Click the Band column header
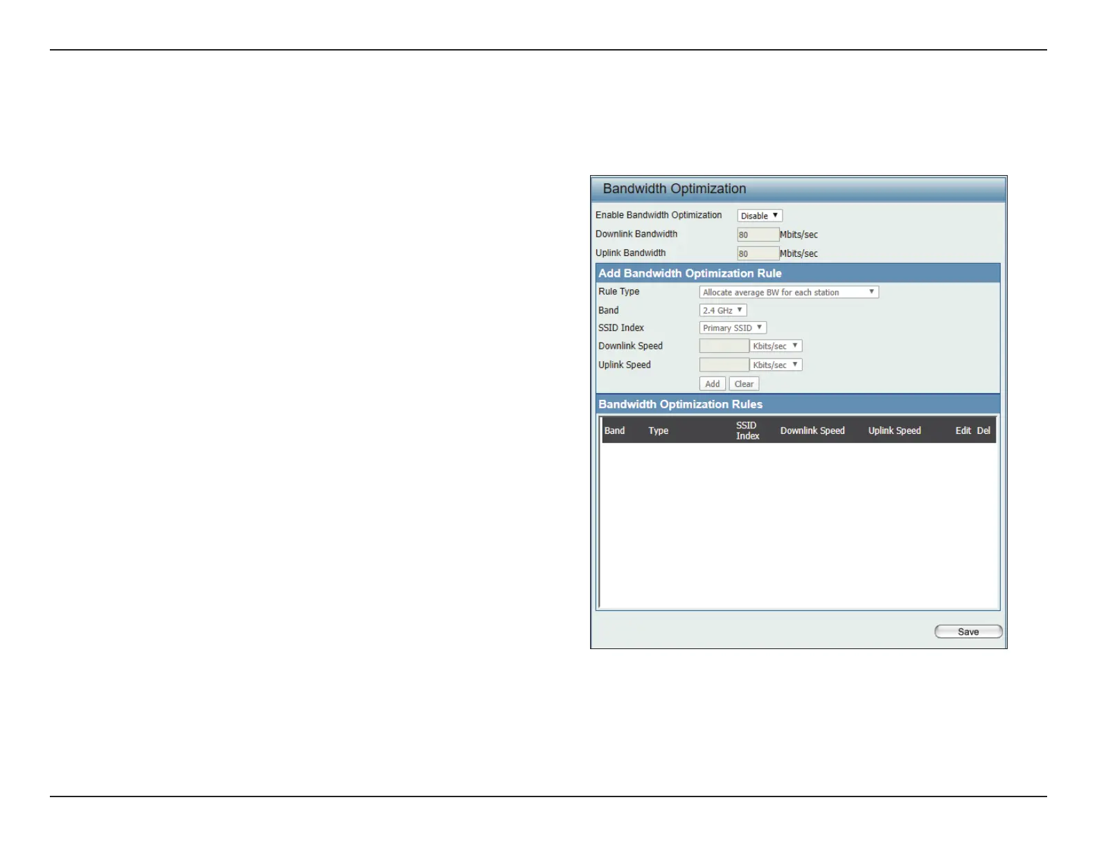Image resolution: width=1097 pixels, height=847 pixels. [614, 430]
